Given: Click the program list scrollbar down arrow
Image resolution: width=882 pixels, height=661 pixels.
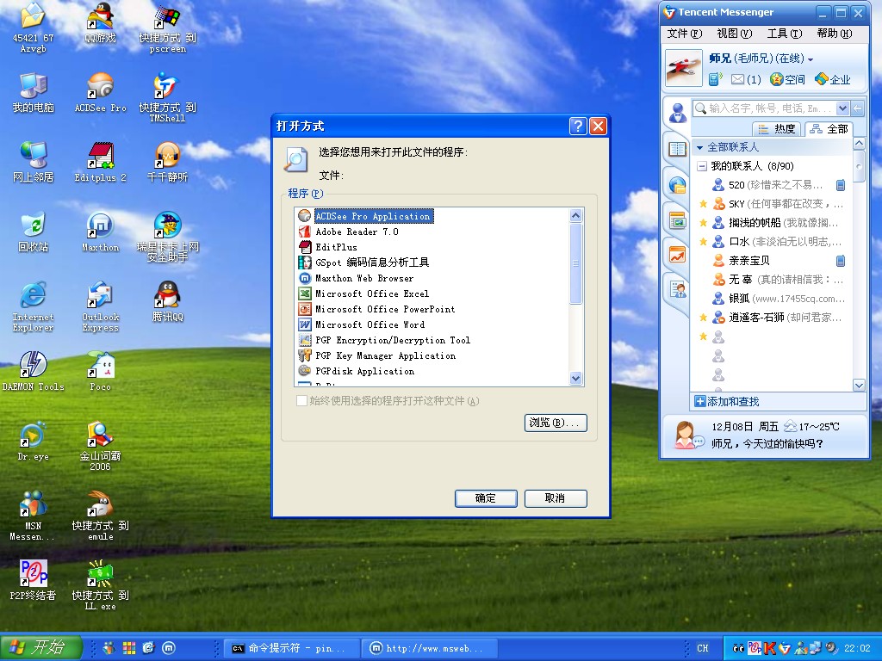Looking at the screenshot, I should (576, 379).
